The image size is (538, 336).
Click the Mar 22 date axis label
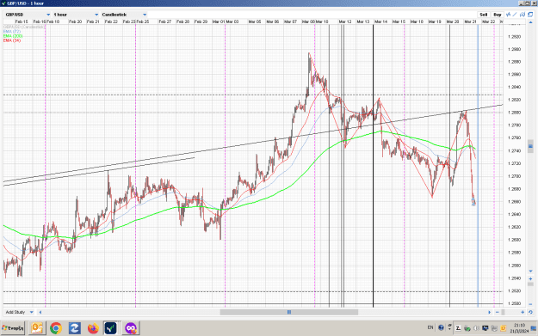[x=489, y=21]
